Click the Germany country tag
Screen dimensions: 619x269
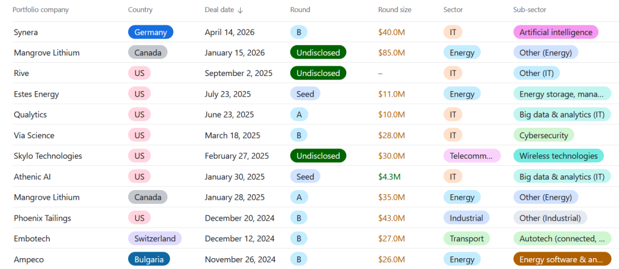point(151,32)
